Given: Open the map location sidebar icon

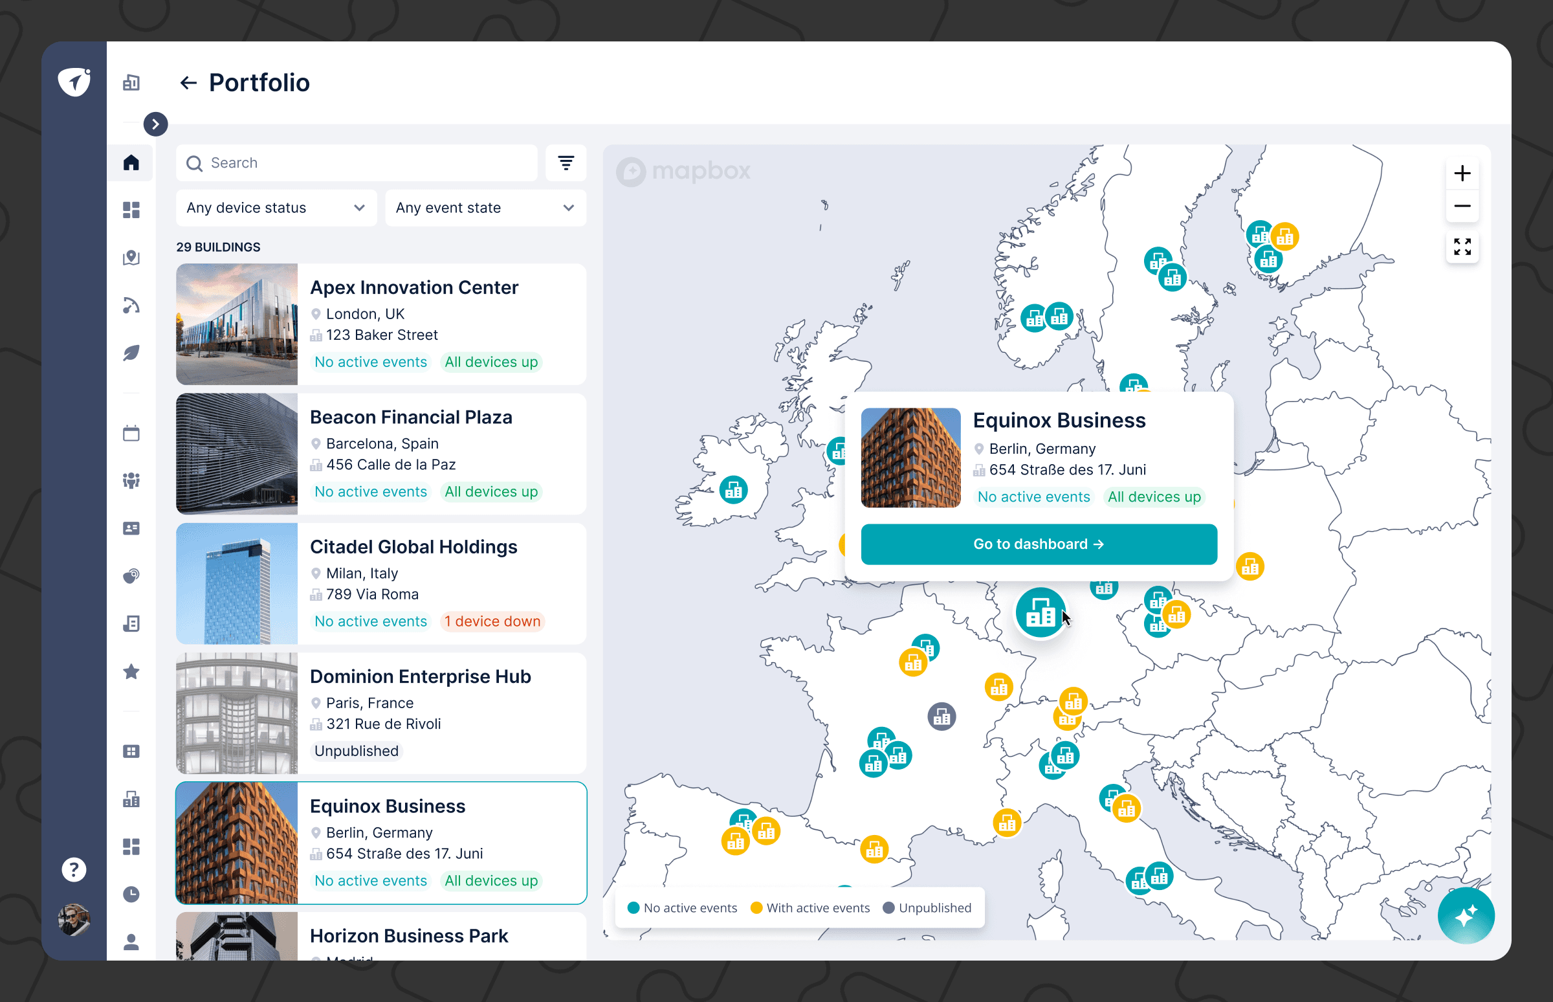Looking at the screenshot, I should click(x=131, y=258).
